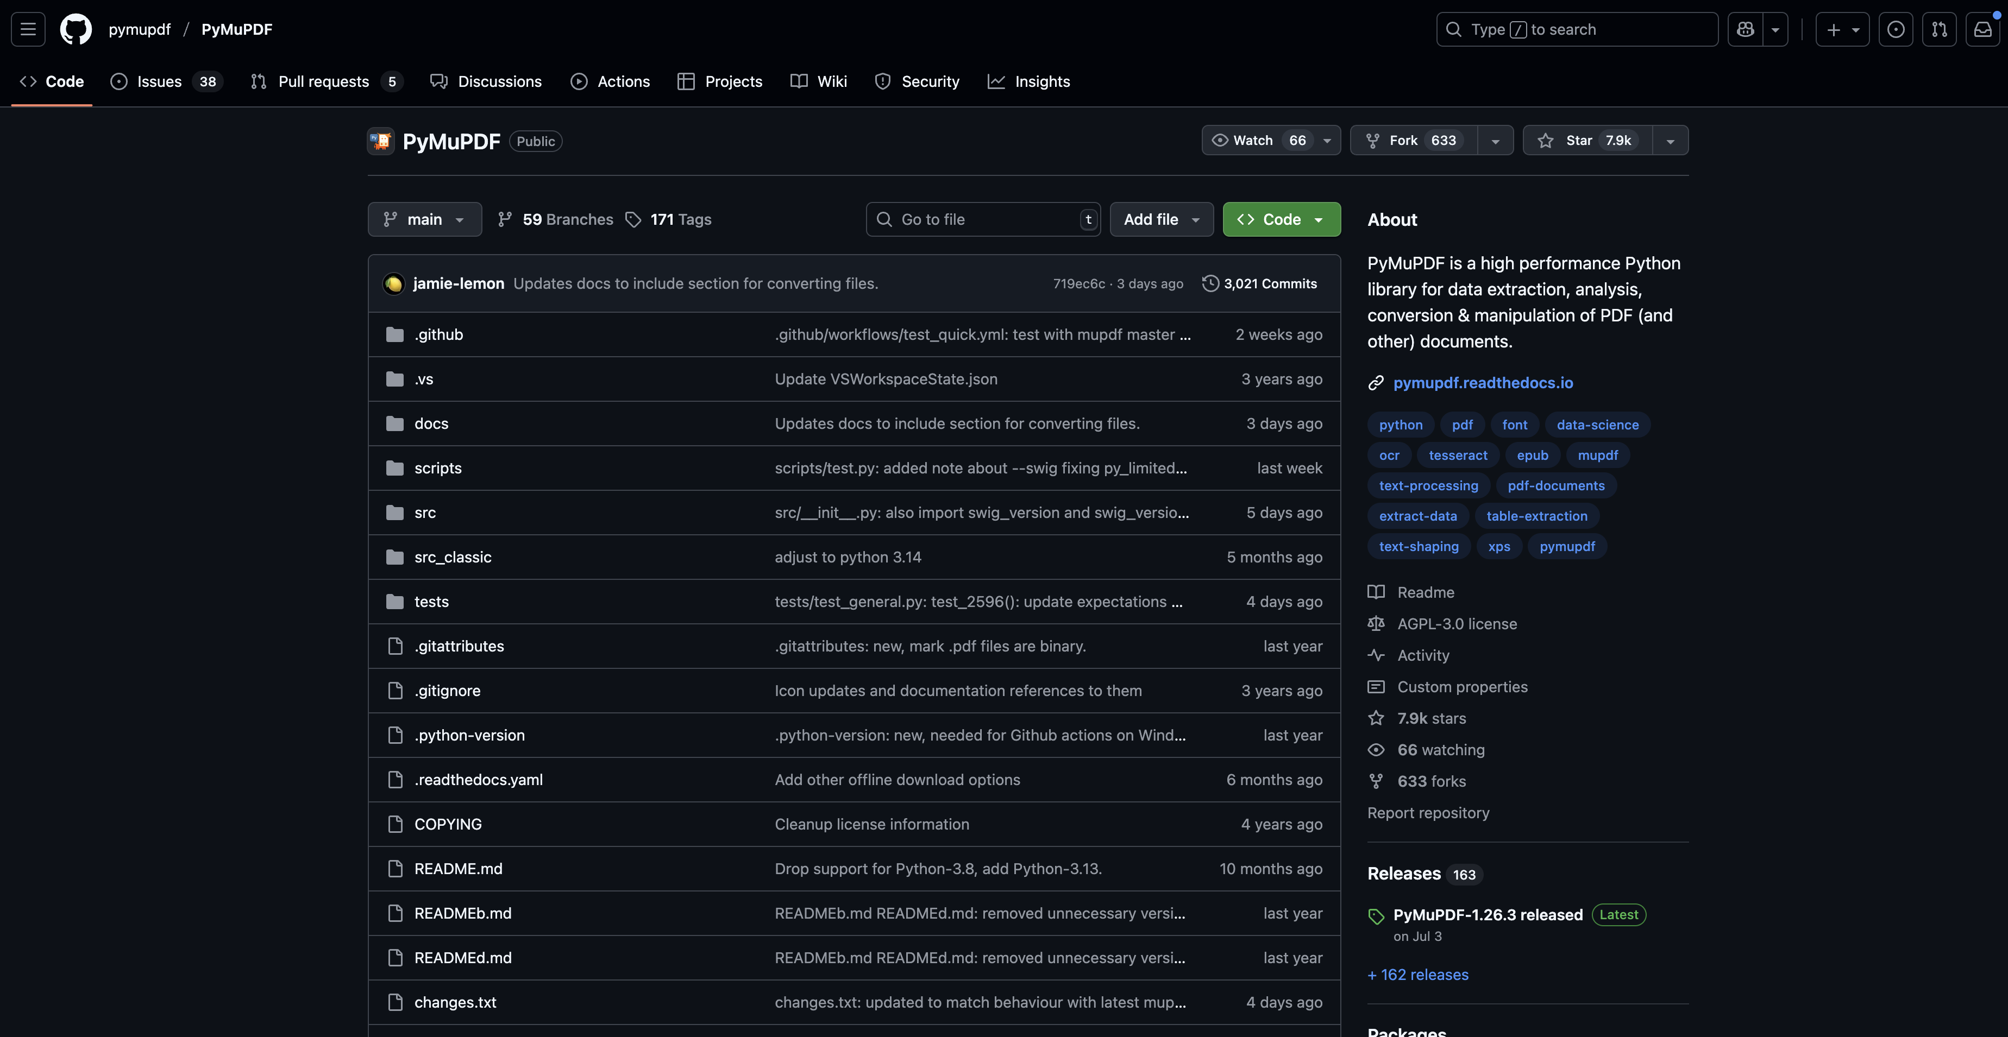Click jamie-lemon's avatar in commit bar
Image resolution: width=2008 pixels, height=1037 pixels.
pos(394,283)
